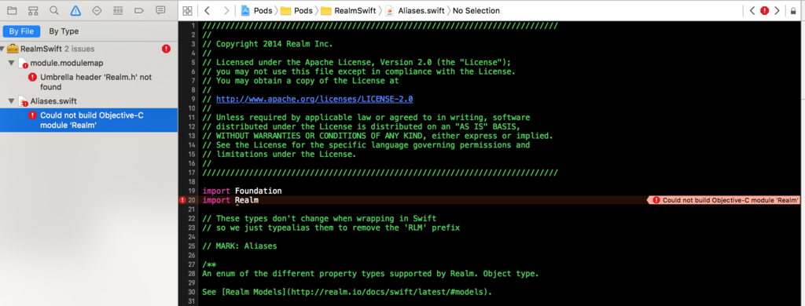Click the Copyright 2014 Realm Inc. comment

click(267, 44)
